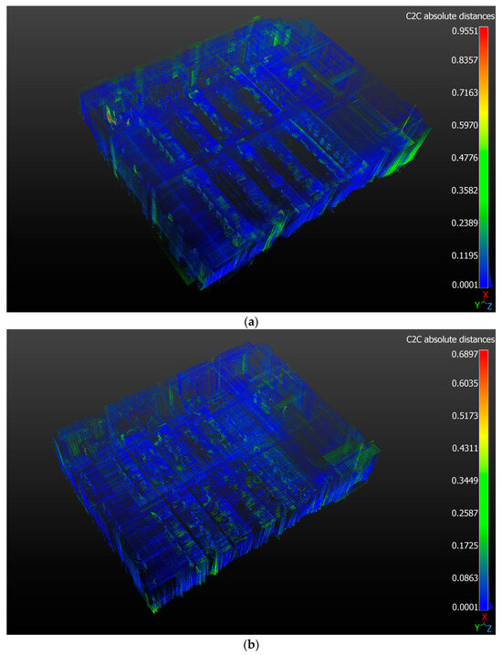Pick the yellow band of the lower color bar
This screenshot has height=655, width=502.
click(484, 434)
